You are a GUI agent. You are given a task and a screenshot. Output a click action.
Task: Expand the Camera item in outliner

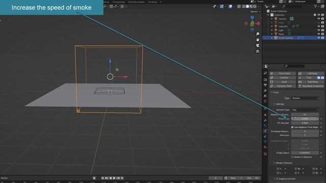tap(271, 19)
